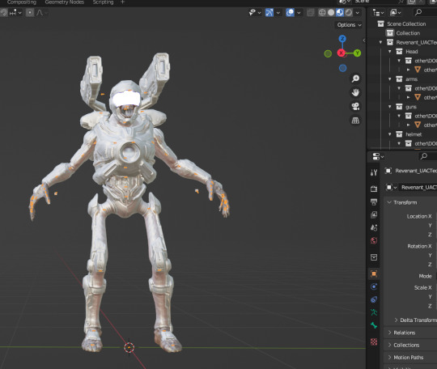Expand the Collections panel
The height and width of the screenshot is (369, 437).
(x=410, y=345)
